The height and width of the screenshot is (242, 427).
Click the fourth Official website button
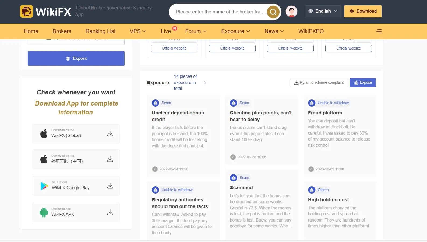click(x=348, y=48)
